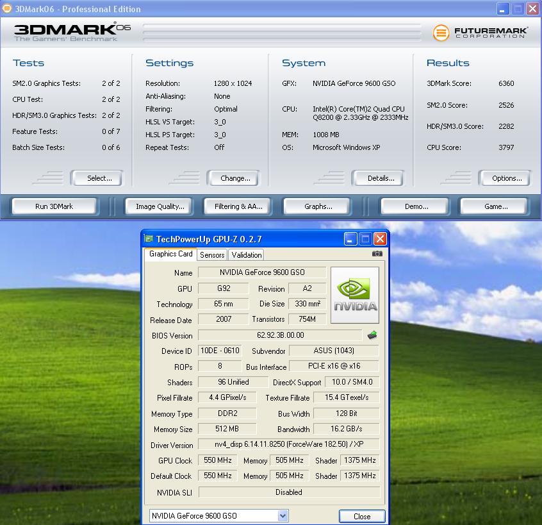Click the Revision field A2
The image size is (542, 525).
point(308,288)
